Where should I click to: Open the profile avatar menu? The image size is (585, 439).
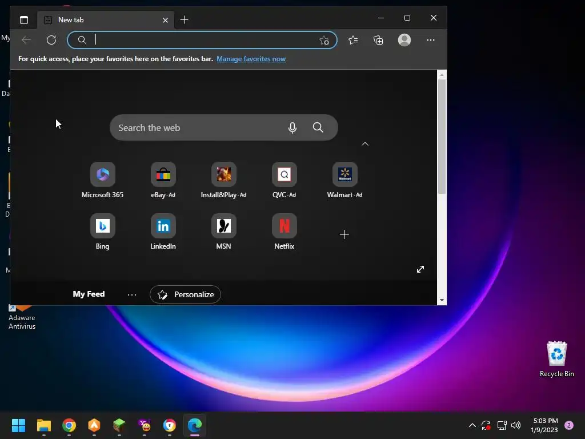point(404,40)
